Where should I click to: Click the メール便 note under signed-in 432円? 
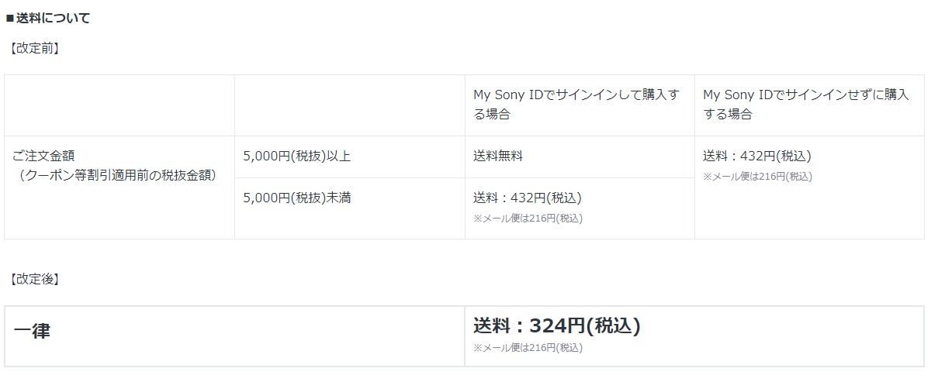coord(528,219)
